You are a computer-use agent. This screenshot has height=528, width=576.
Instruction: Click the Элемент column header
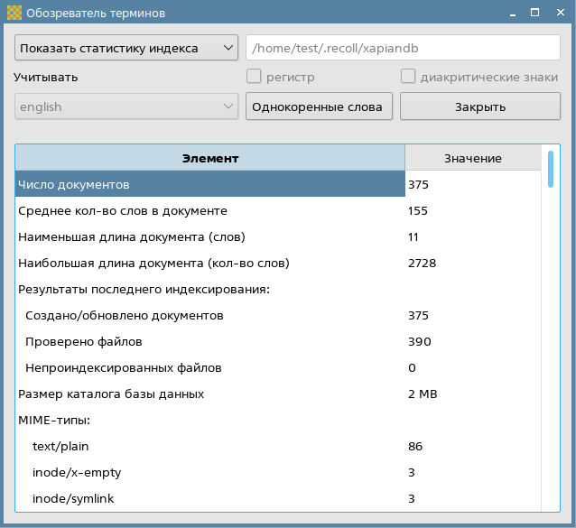coord(209,158)
